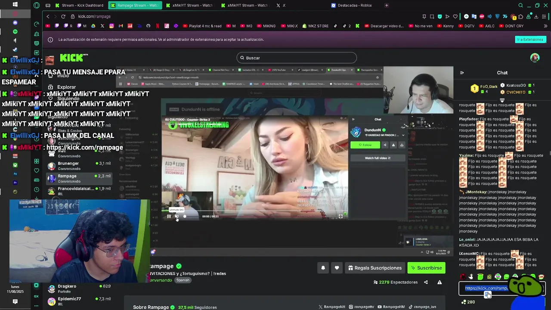This screenshot has width=551, height=310.
Task: Select Rampage channel in sidebar
Action: [x=79, y=178]
